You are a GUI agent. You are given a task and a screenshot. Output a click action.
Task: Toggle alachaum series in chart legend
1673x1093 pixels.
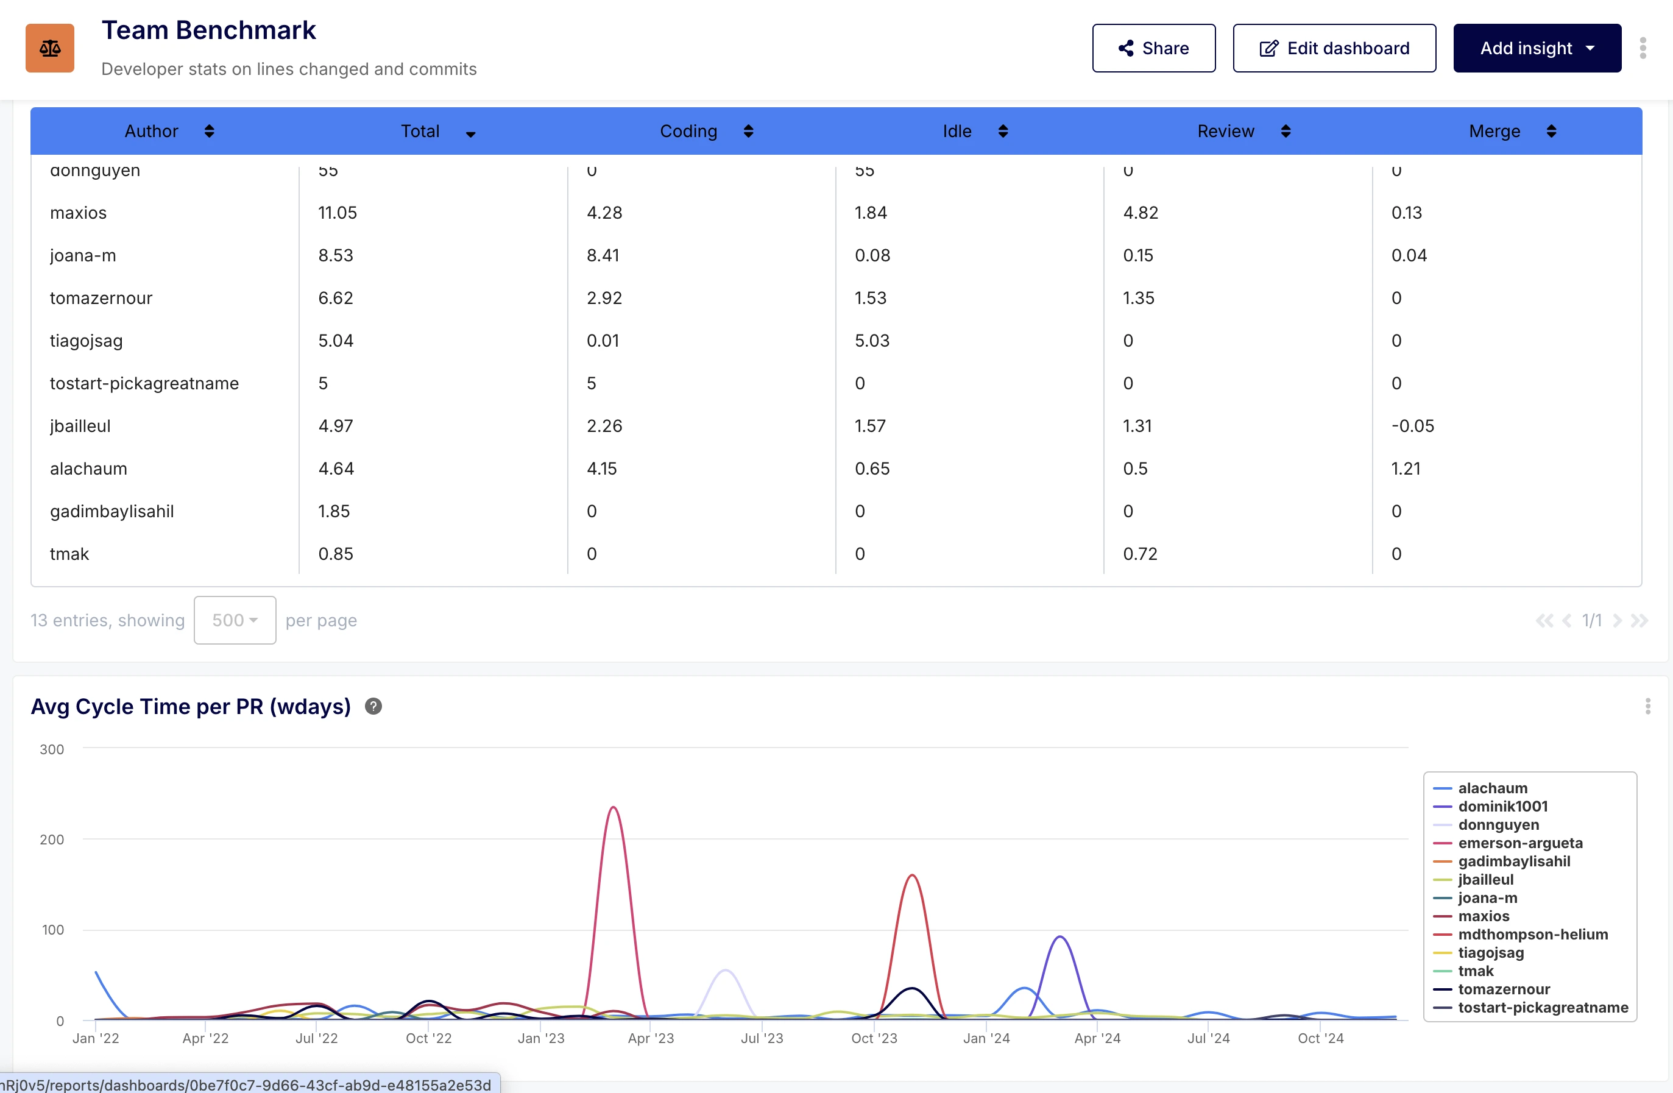click(1491, 788)
